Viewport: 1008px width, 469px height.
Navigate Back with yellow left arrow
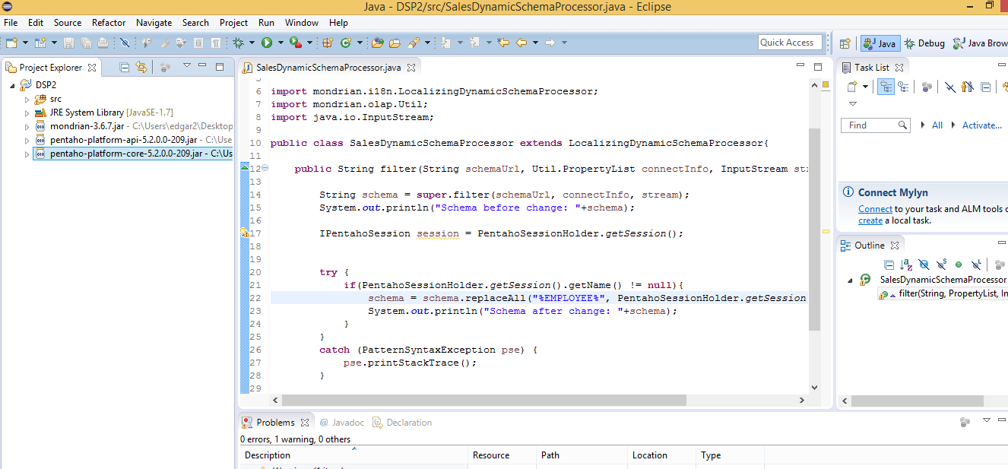pyautogui.click(x=521, y=43)
